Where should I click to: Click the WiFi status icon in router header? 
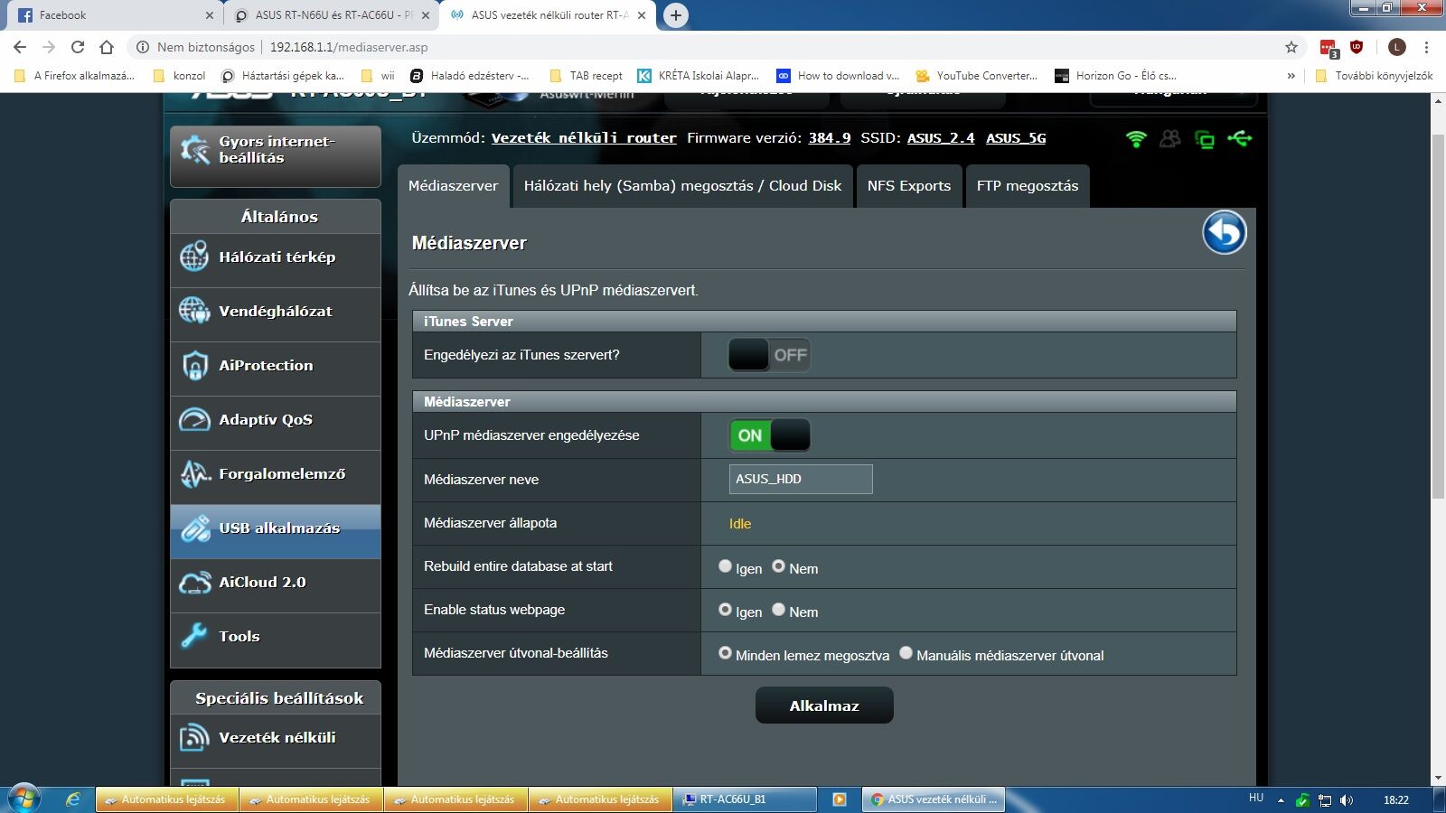tap(1136, 138)
